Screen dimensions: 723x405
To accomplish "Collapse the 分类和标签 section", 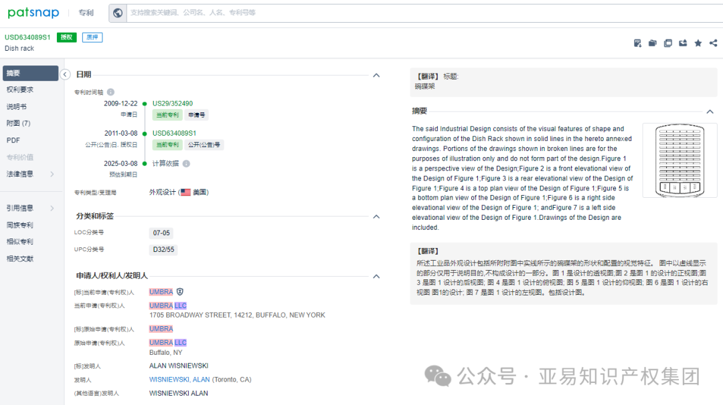I will [376, 217].
